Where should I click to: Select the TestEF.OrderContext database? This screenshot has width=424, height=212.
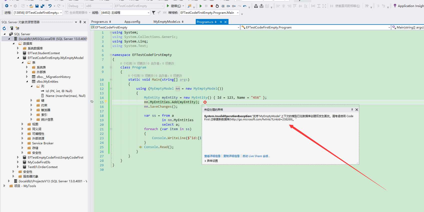pos(42,167)
